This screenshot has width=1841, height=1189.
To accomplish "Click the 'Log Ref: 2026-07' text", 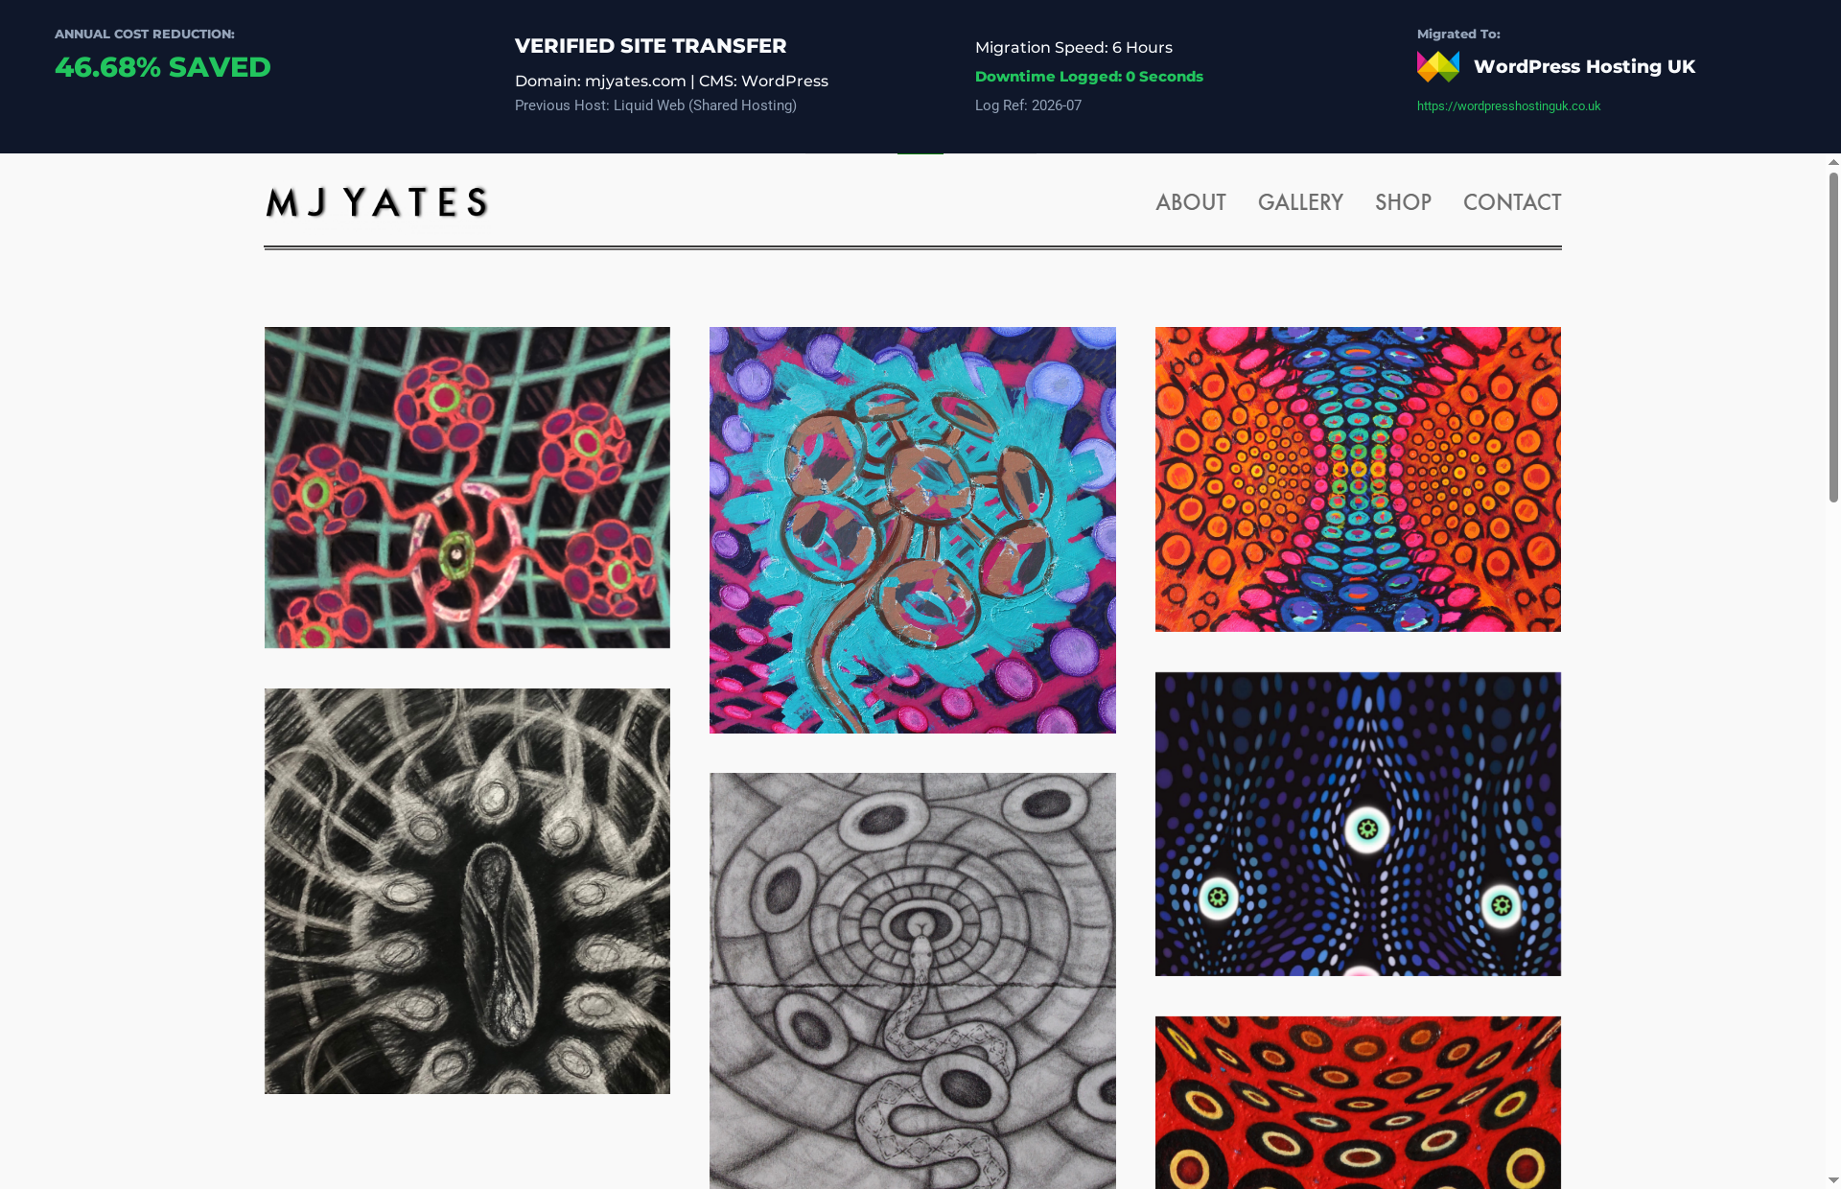I will [1028, 105].
